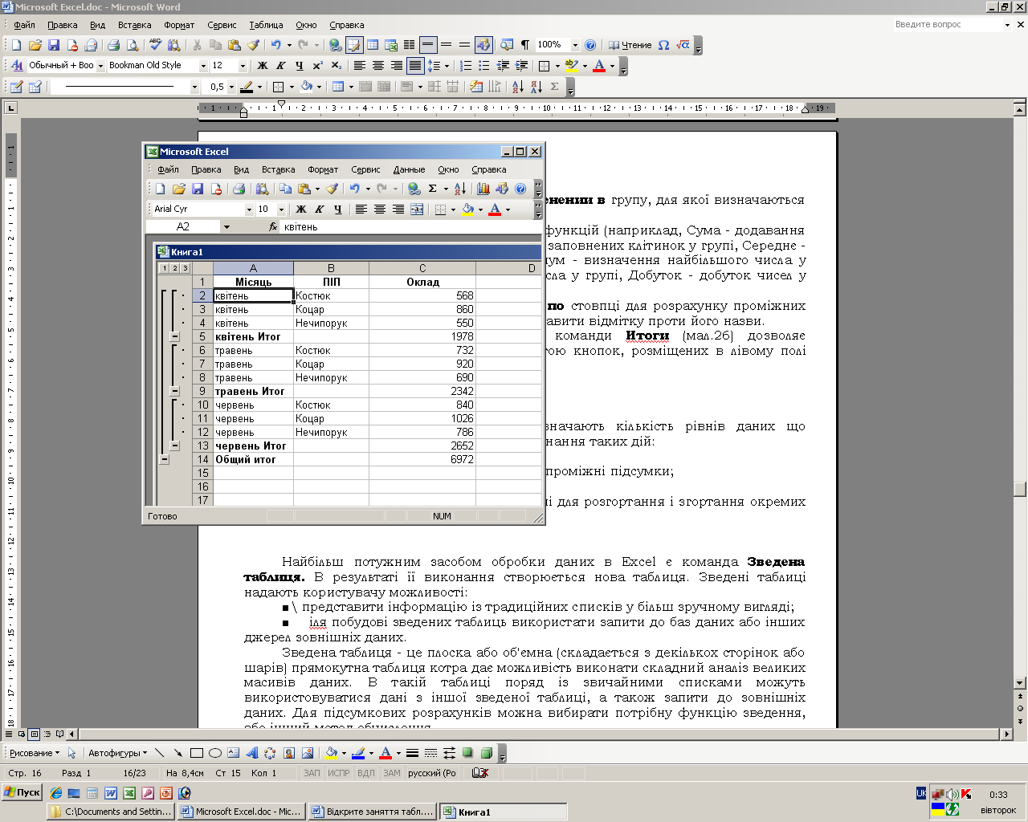Open Word Таблица menu
This screenshot has width=1028, height=822.
point(266,25)
